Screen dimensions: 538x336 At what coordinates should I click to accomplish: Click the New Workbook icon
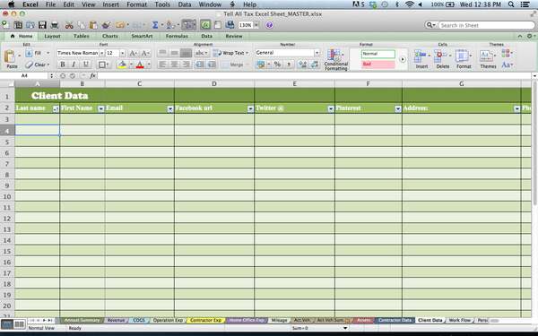pos(6,25)
